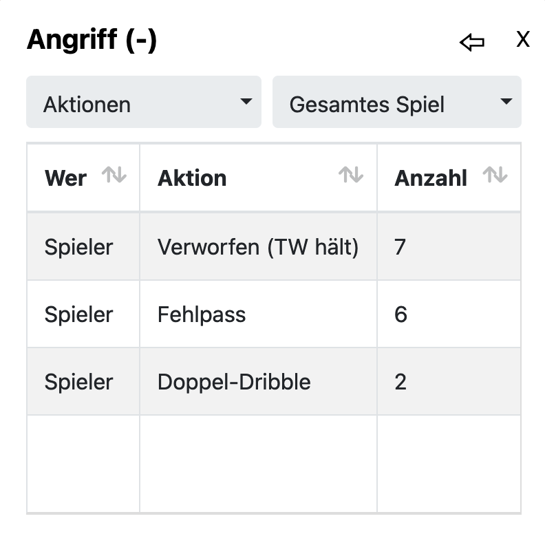Click the count 2 cell
This screenshot has height=545, width=545.
(x=400, y=382)
